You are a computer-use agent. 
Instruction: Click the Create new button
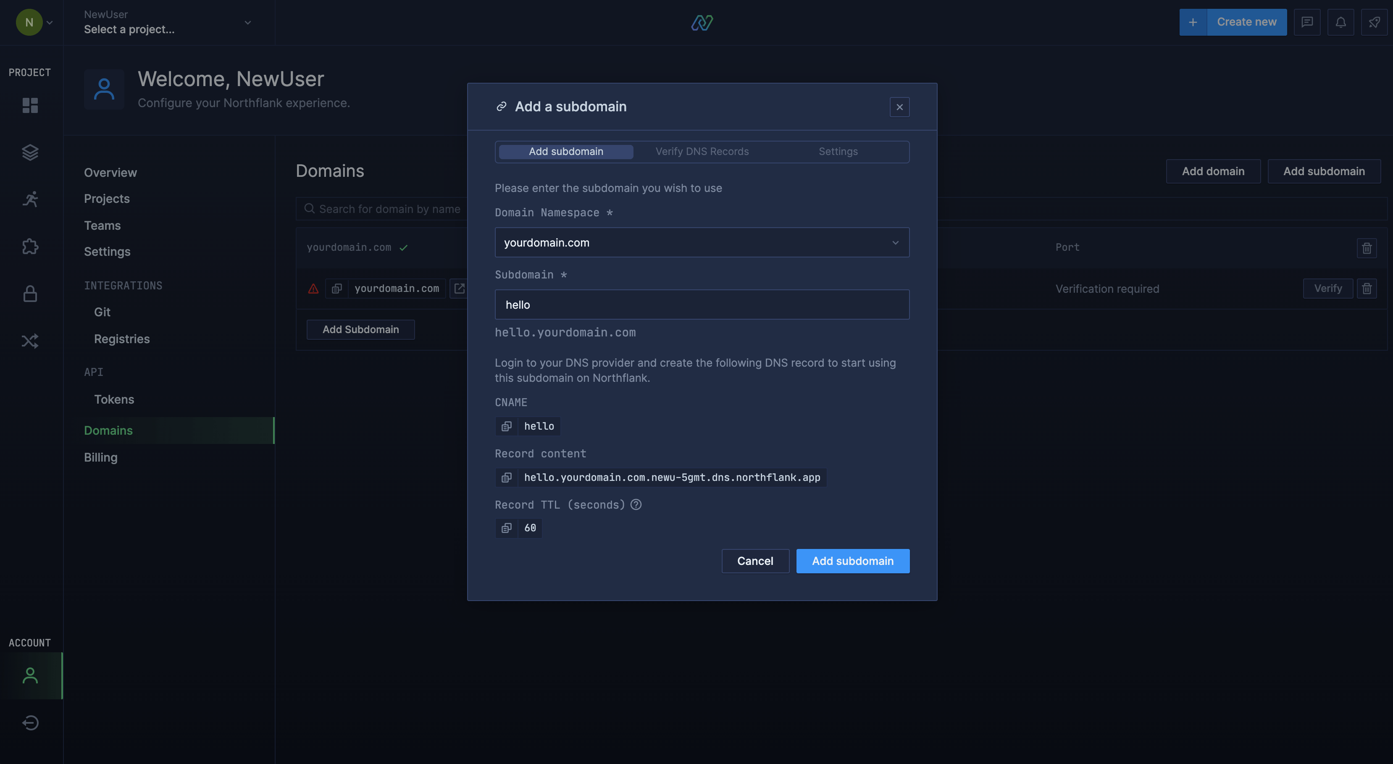coord(1246,22)
